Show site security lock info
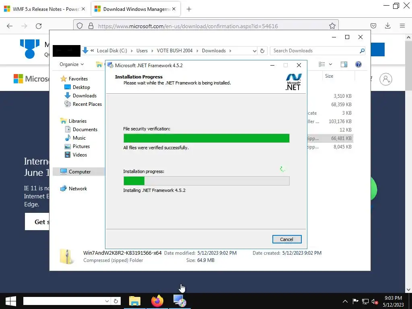 [x=91, y=26]
